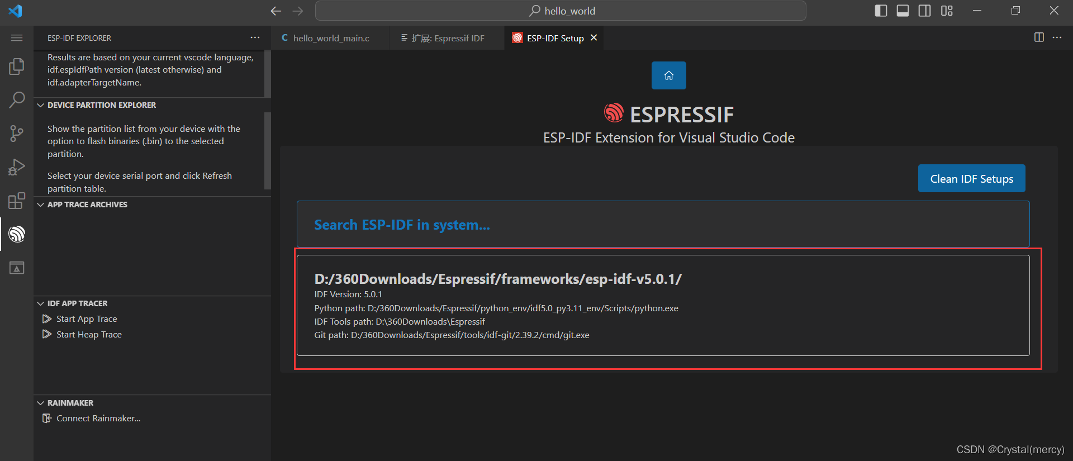Select the esp-idf-v5.0.1 setup entry

[663, 305]
